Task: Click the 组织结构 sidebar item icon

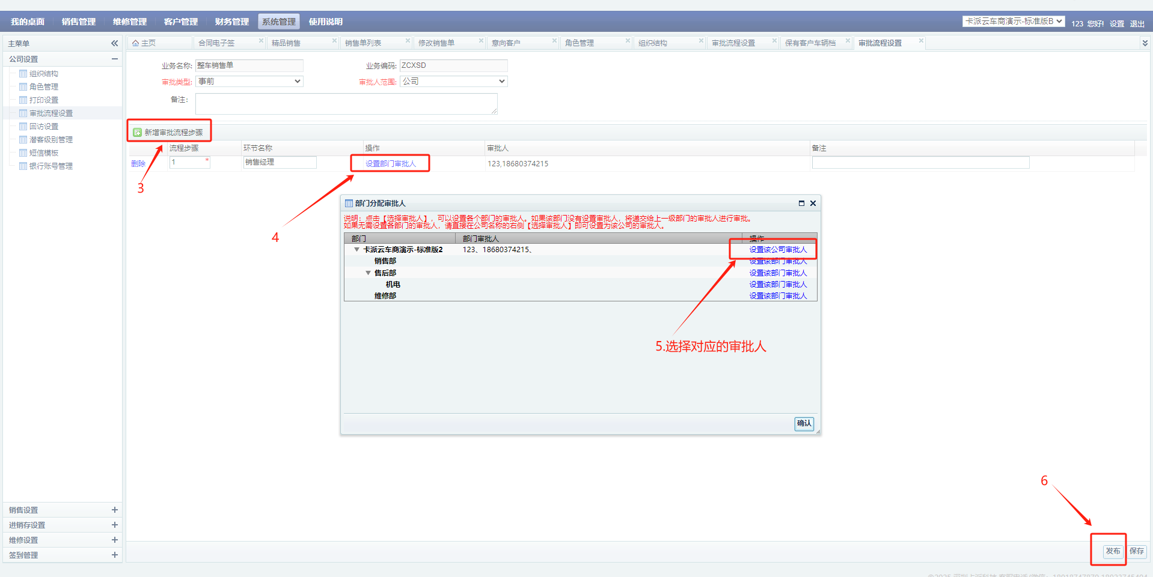Action: [23, 74]
